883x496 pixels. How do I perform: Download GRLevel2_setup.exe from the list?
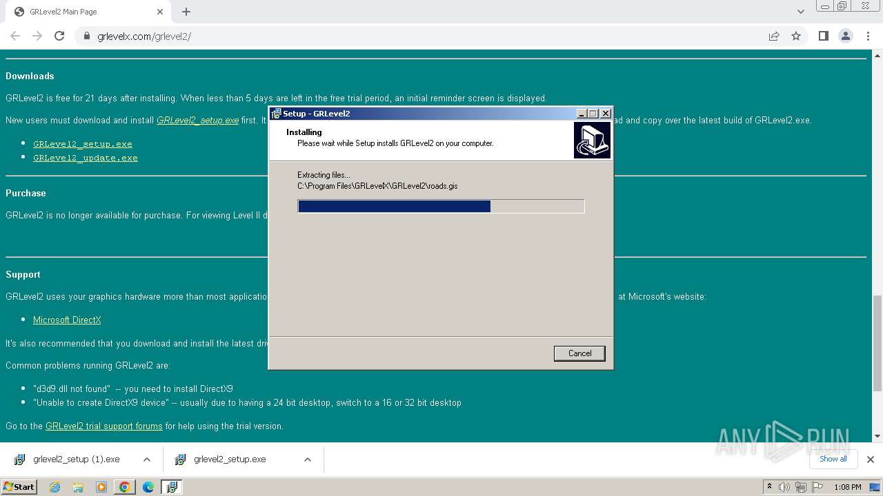pyautogui.click(x=83, y=144)
